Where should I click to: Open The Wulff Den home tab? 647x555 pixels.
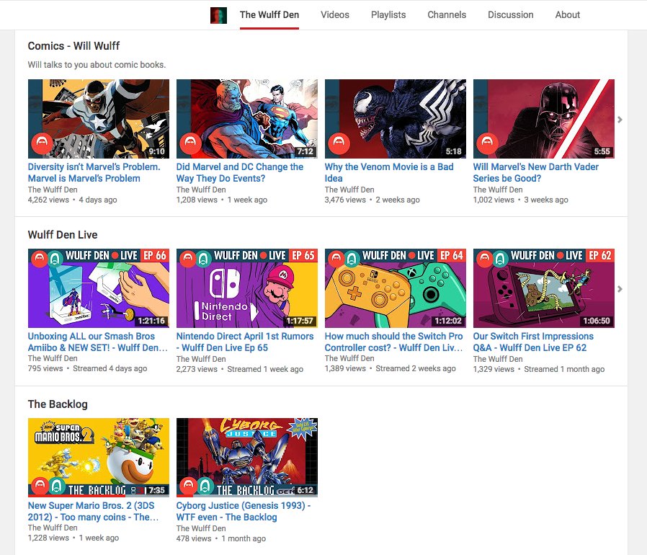pos(269,15)
